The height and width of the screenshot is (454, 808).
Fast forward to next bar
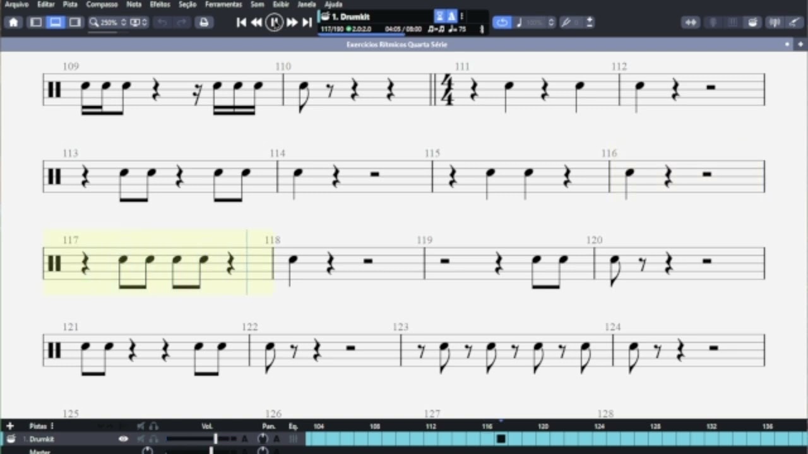coord(292,23)
